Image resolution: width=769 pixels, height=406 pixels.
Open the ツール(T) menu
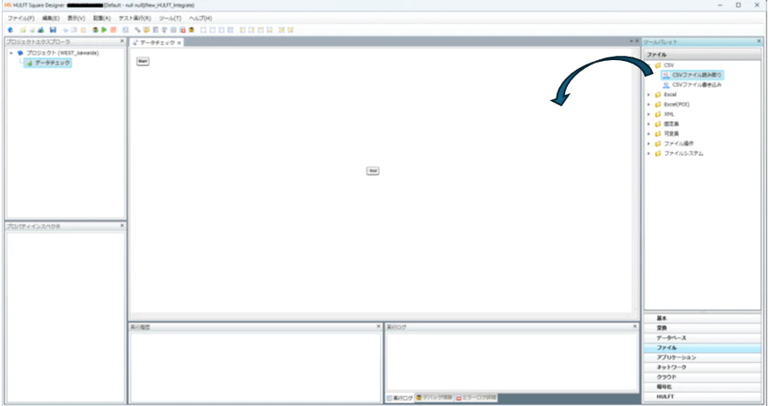[x=170, y=18]
